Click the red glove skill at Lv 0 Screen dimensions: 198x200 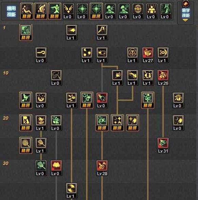[102, 100]
